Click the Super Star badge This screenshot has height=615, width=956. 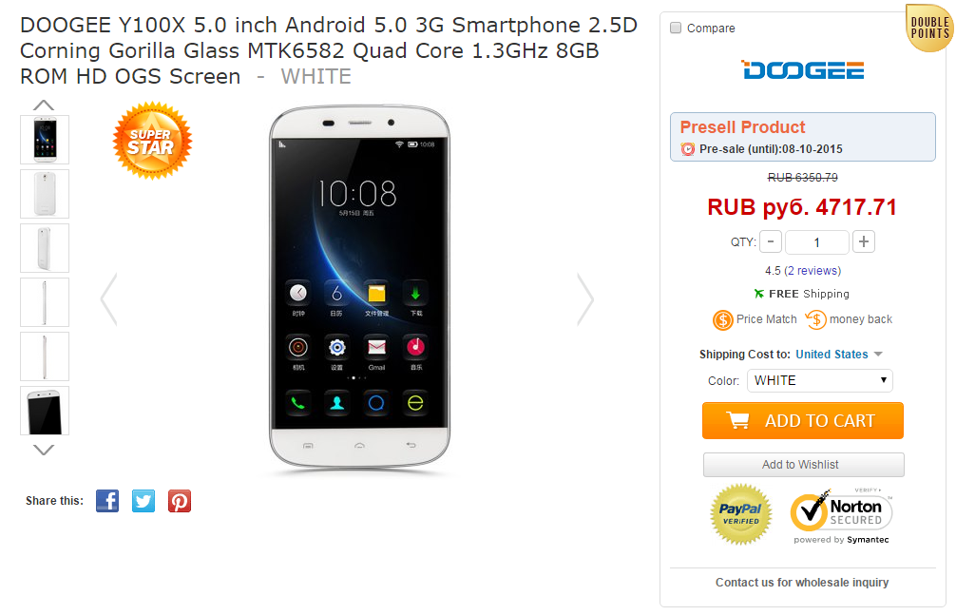(x=152, y=141)
